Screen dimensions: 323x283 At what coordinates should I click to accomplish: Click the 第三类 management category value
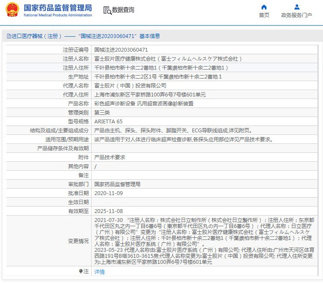pos(102,113)
